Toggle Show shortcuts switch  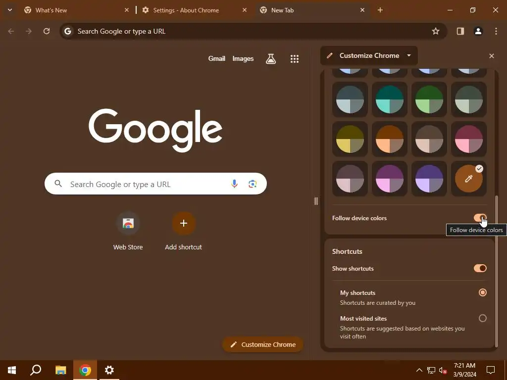pos(480,268)
